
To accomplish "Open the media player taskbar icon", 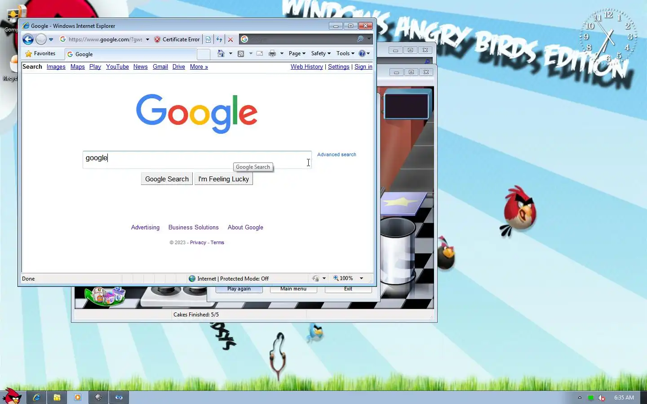I will pos(78,397).
